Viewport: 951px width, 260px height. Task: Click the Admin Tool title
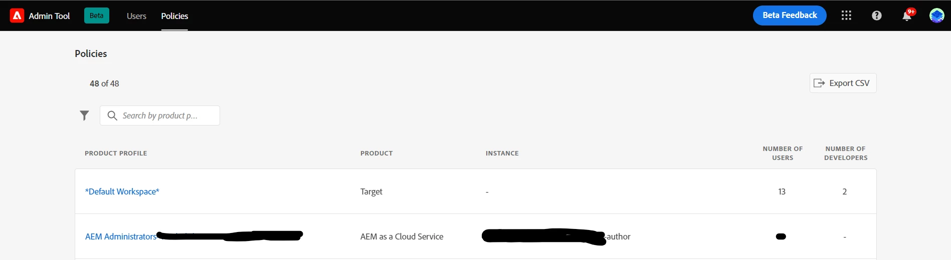point(49,16)
